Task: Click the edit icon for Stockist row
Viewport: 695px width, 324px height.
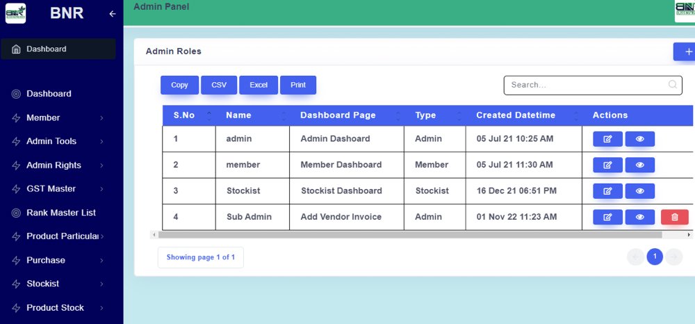Action: click(x=607, y=191)
